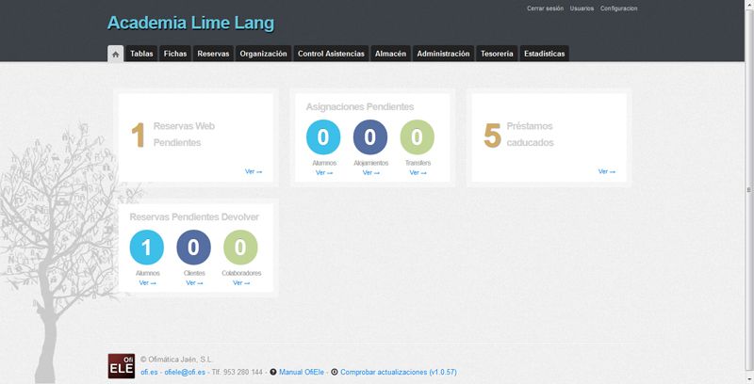The height and width of the screenshot is (384, 754).
Task: View Préstamos caducados via Ver link
Action: pos(606,171)
